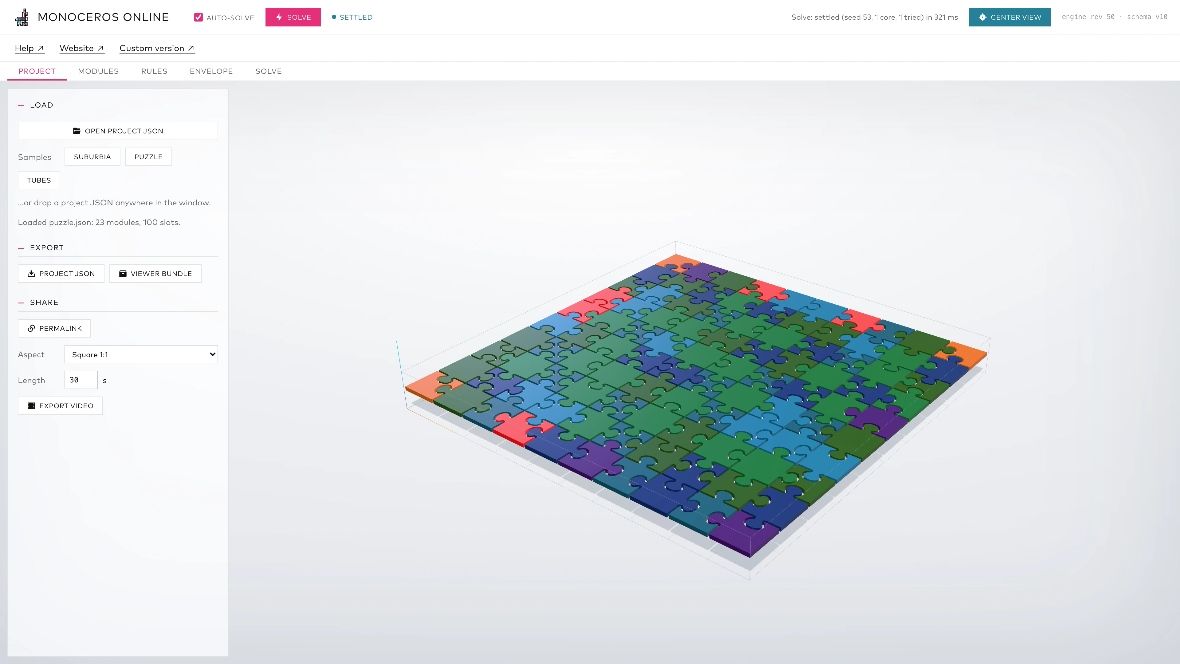Toggle the Auto-Solve checkbox

[x=198, y=18]
